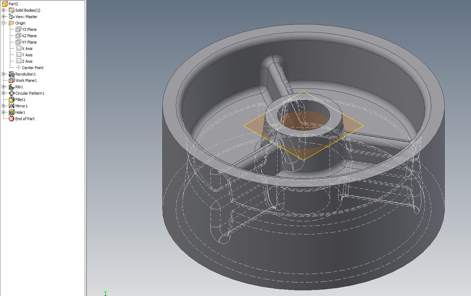Select the "Y Axis" label
This screenshot has height=296, width=471.
(x=27, y=55)
